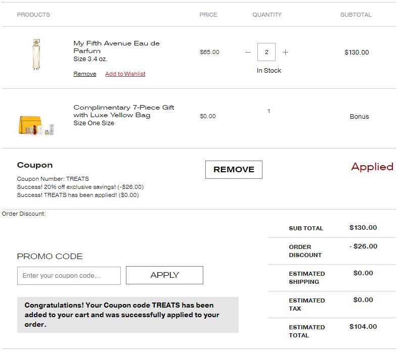
Task: Click the Congratulations coupon confirmation banner
Action: (127, 315)
